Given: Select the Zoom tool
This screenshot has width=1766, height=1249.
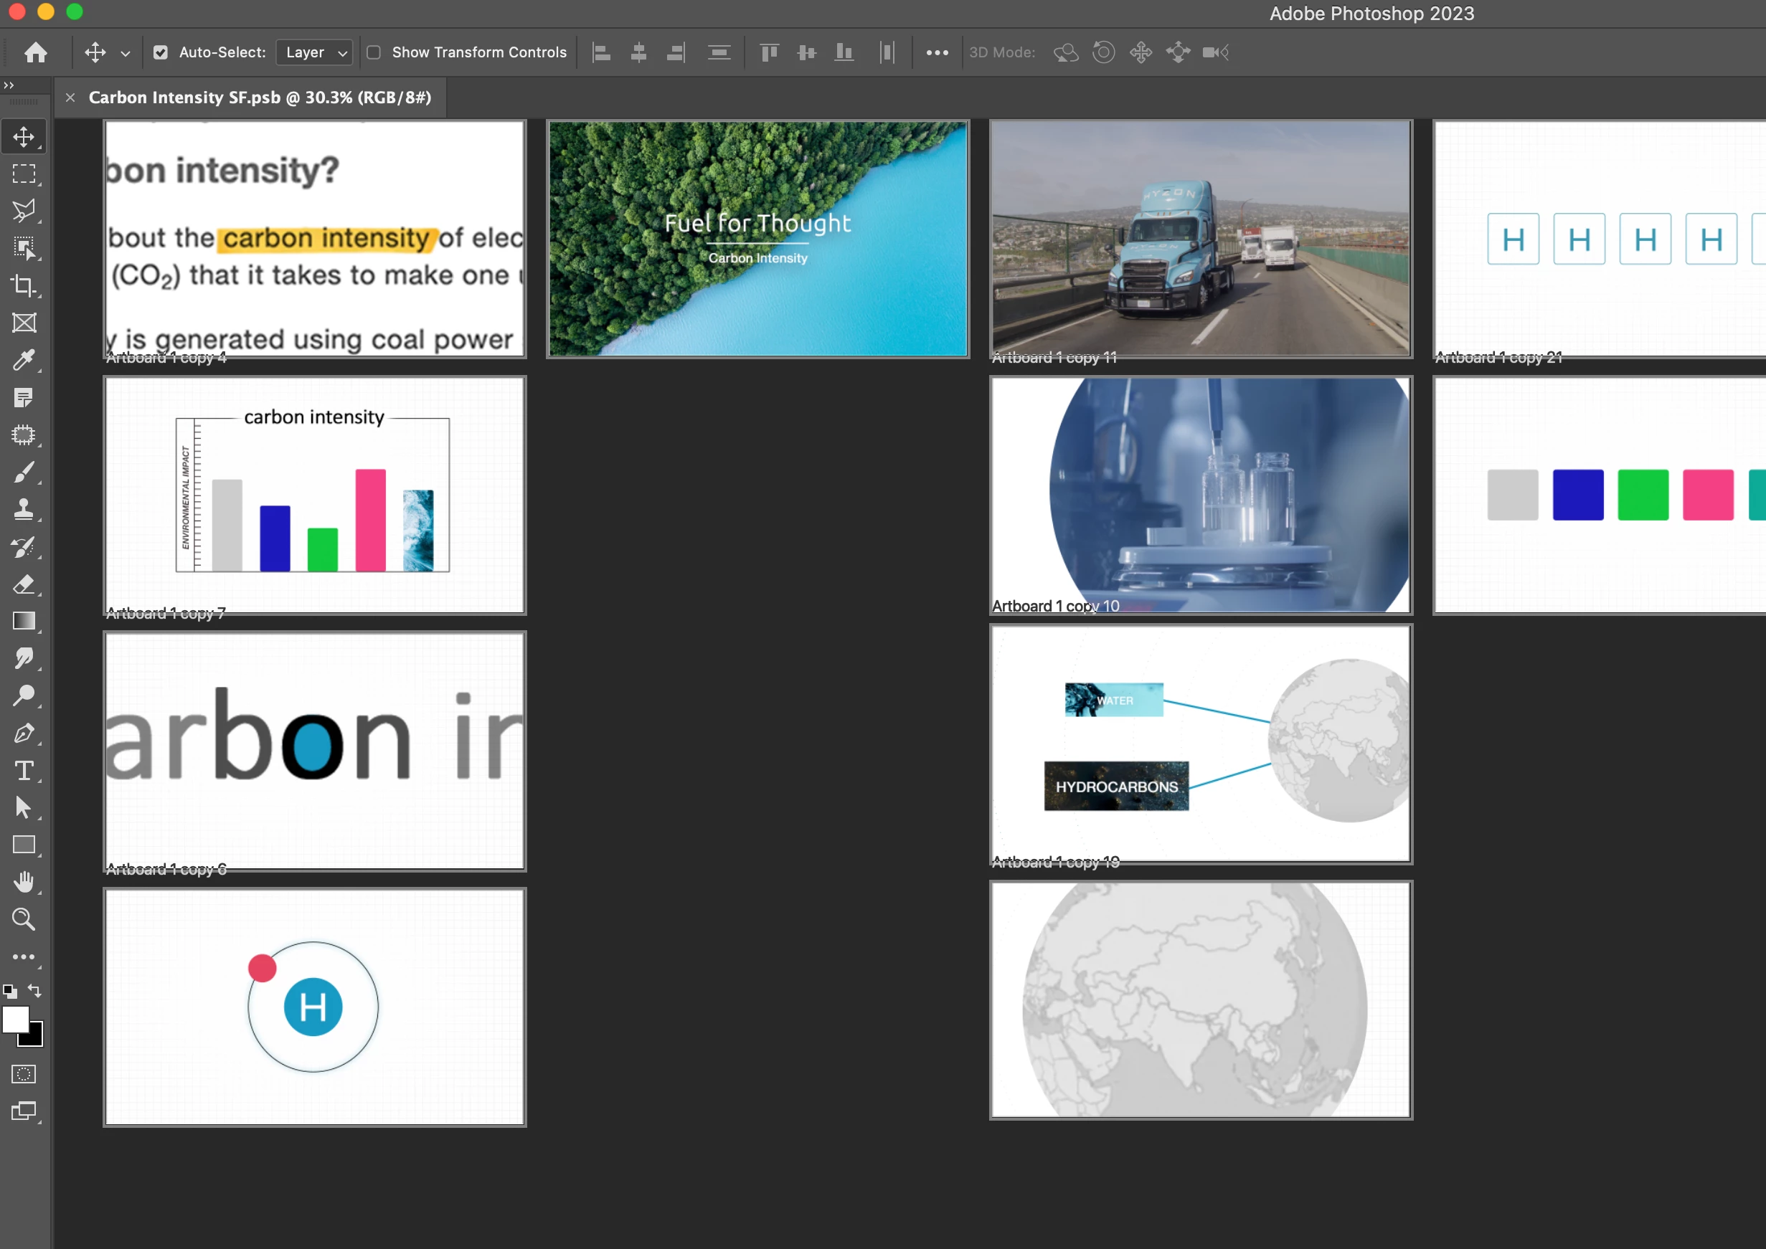Looking at the screenshot, I should (24, 919).
